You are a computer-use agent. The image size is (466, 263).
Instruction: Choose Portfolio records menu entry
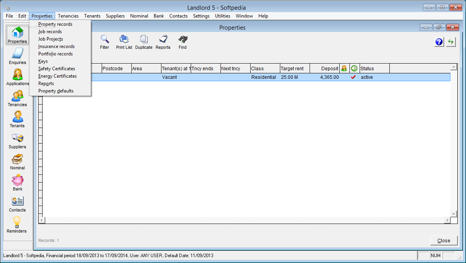[56, 54]
